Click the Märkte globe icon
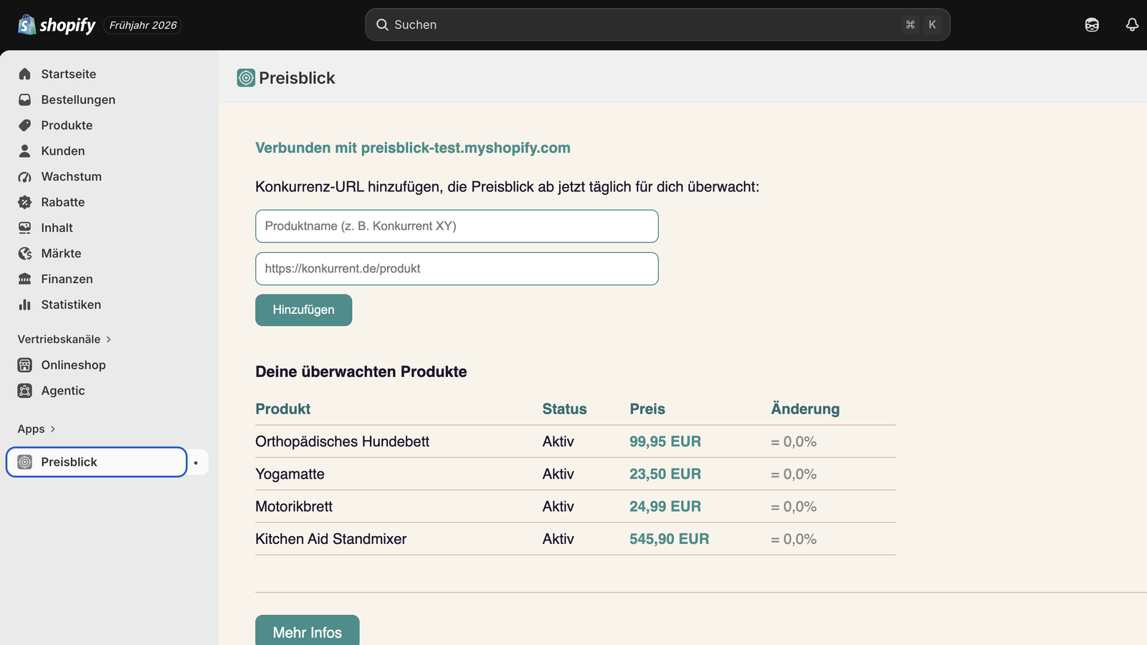 coord(25,253)
